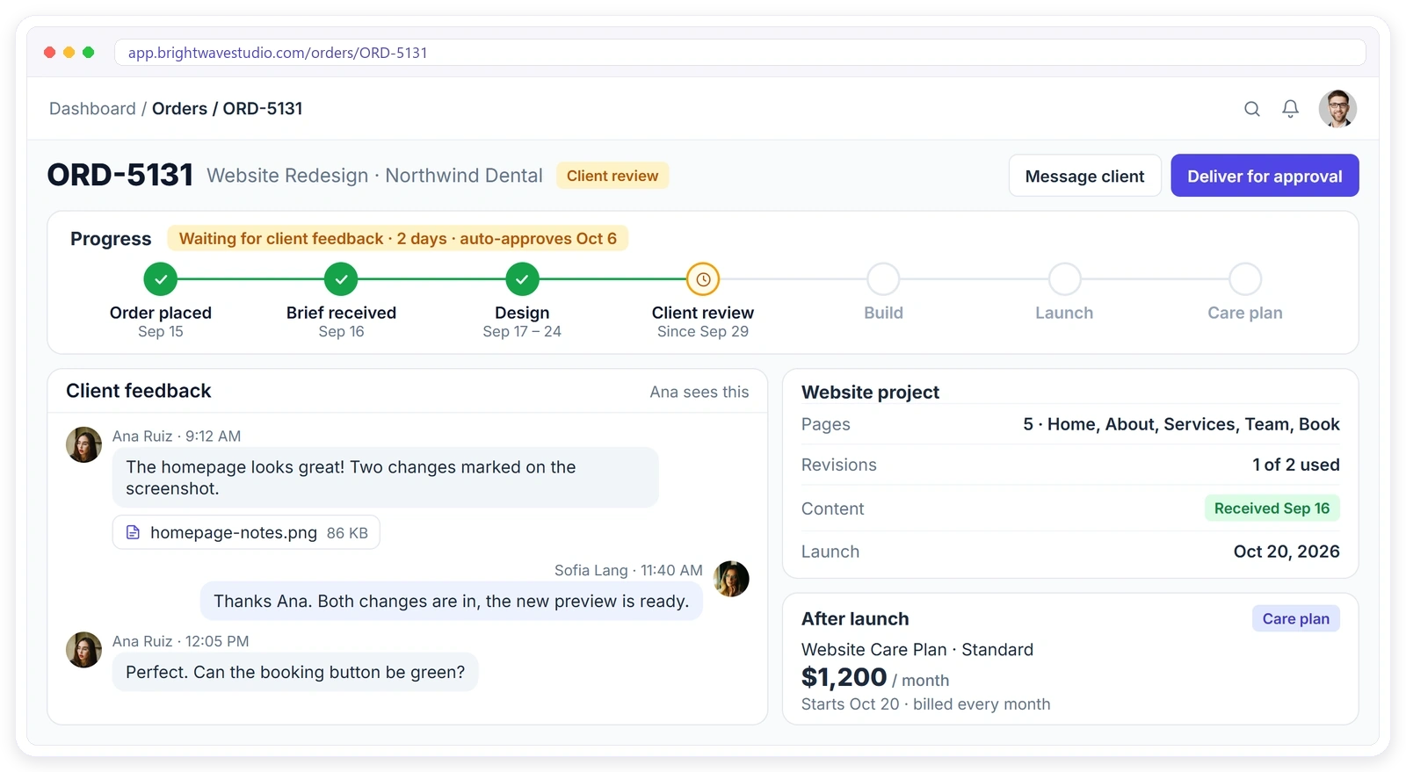Viewport: 1406px width, 772px height.
Task: Open notifications bell icon
Action: [x=1290, y=109]
